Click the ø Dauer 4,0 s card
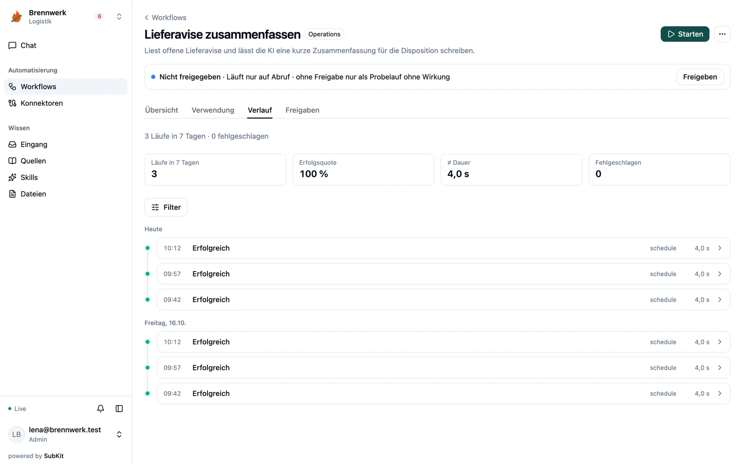Viewport: 743px width, 464px height. tap(511, 170)
